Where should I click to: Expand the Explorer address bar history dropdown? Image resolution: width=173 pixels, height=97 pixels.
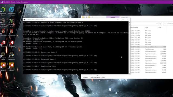(157, 24)
